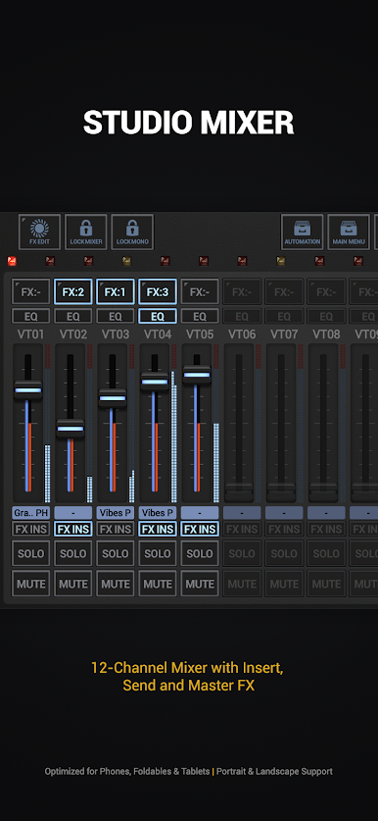Solo channel VT03
Screen dimensions: 378x821
pyautogui.click(x=116, y=553)
